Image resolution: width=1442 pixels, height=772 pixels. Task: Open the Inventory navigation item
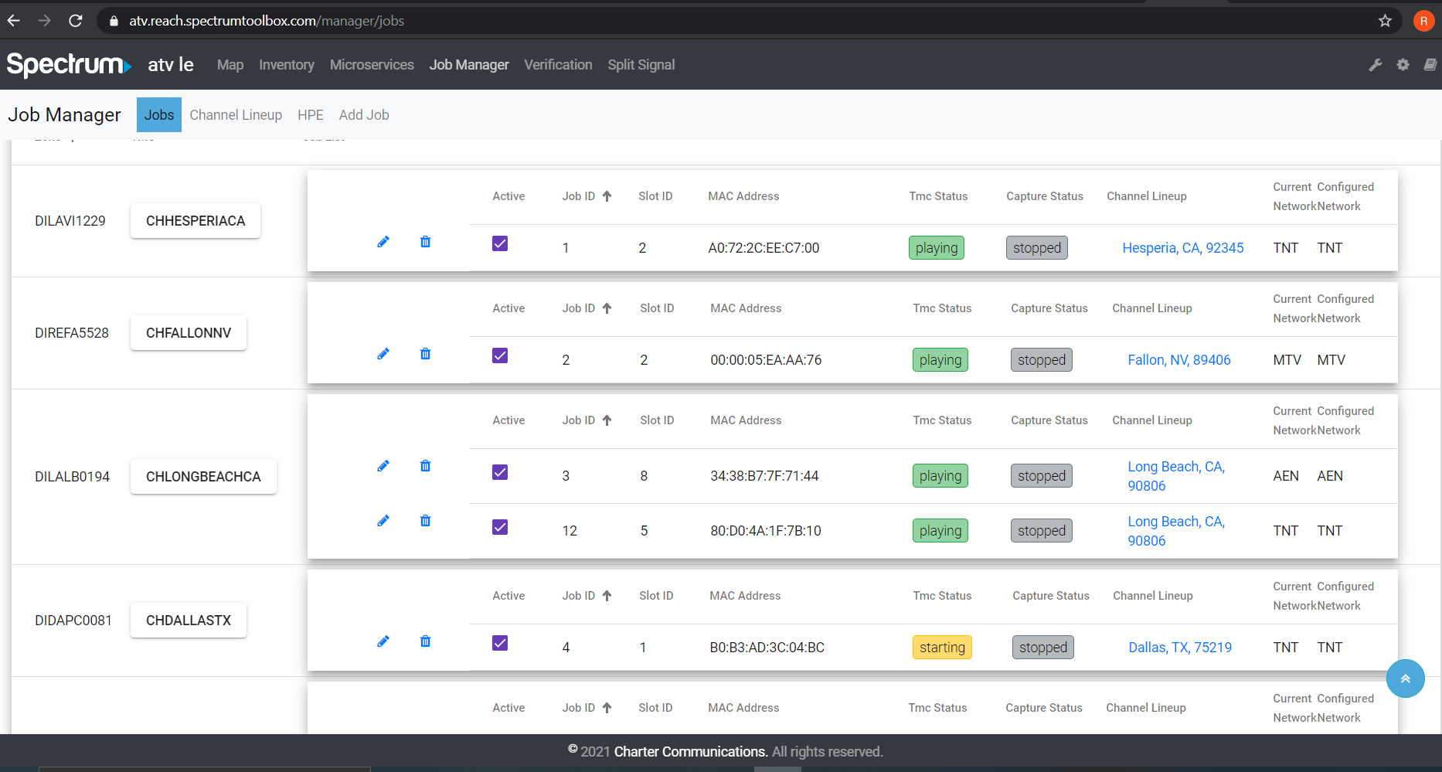287,65
